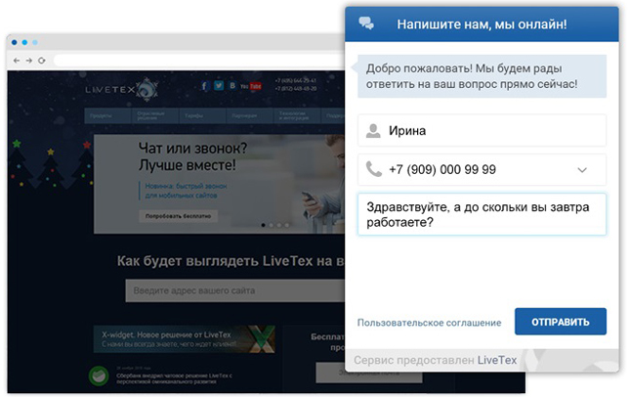The image size is (629, 397).
Task: Reload the page with the refresh icon
Action: [42, 61]
